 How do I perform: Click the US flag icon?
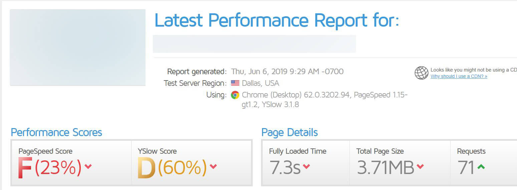[235, 83]
